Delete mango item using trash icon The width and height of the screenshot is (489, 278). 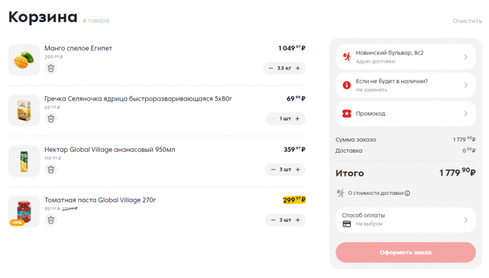(51, 68)
